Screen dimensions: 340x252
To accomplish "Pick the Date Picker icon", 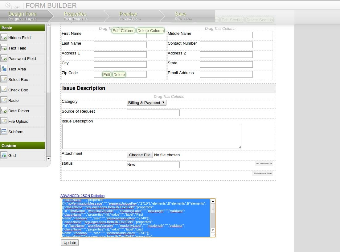I will tap(4, 111).
